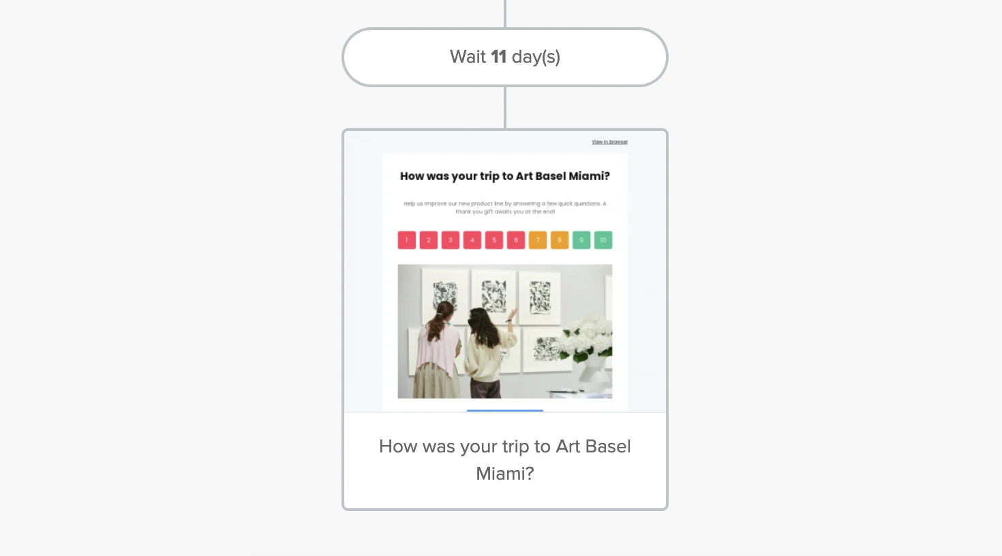Click the red rating square 1
Image resolution: width=1002 pixels, height=556 pixels.
pyautogui.click(x=407, y=240)
